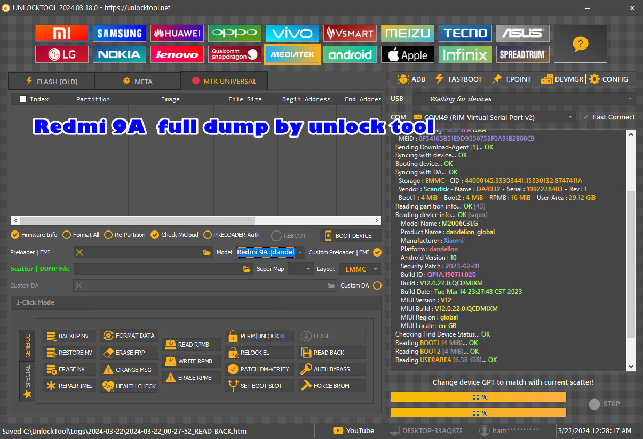Toggle the Fast Connect checkbox

(x=608, y=117)
